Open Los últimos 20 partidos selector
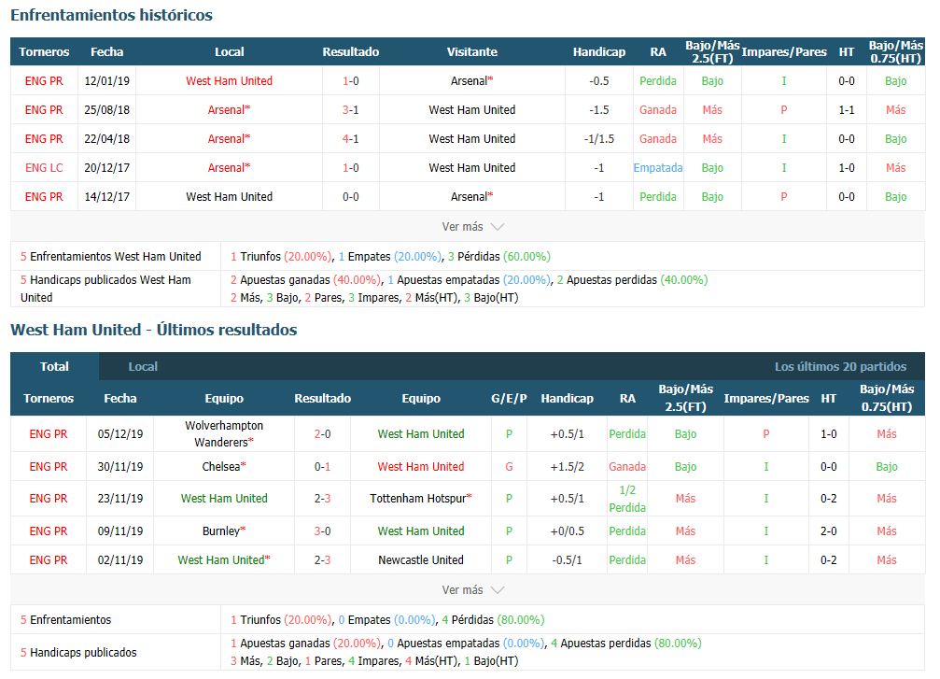940x679 pixels. coord(840,366)
